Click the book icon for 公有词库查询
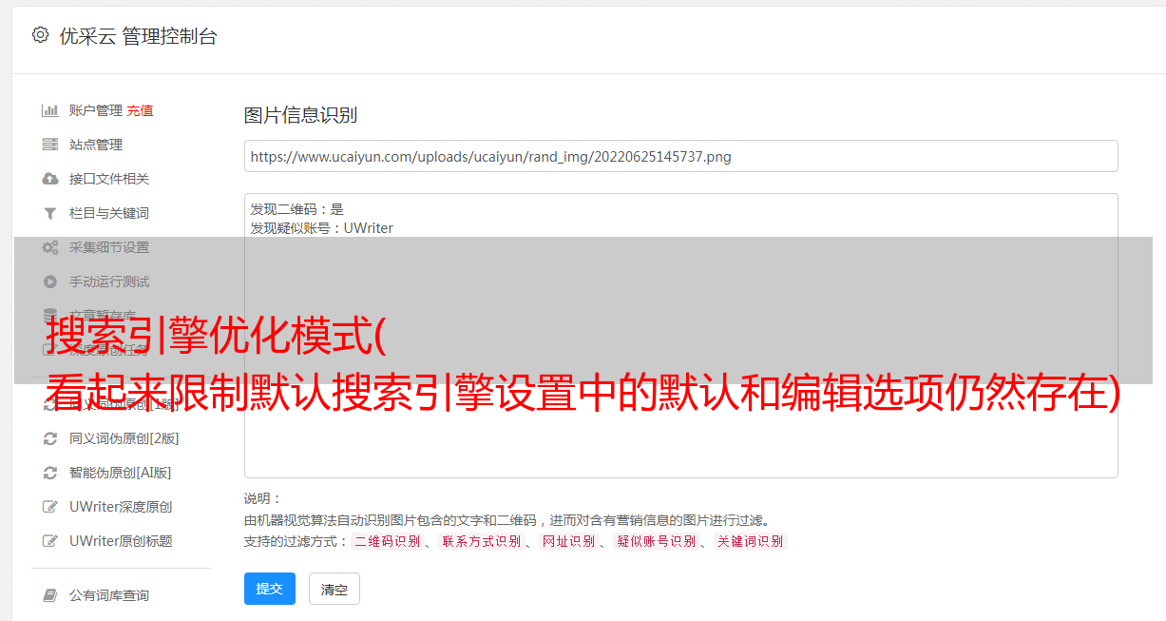 coord(50,595)
